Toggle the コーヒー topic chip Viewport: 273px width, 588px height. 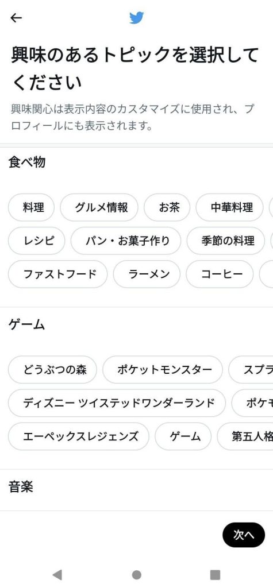click(220, 274)
